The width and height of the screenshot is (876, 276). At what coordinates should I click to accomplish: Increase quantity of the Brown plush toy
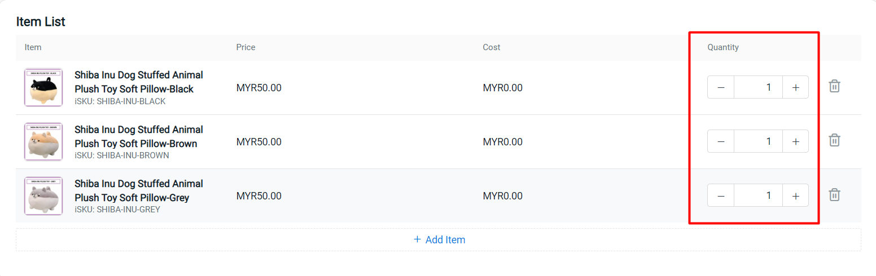pos(795,141)
